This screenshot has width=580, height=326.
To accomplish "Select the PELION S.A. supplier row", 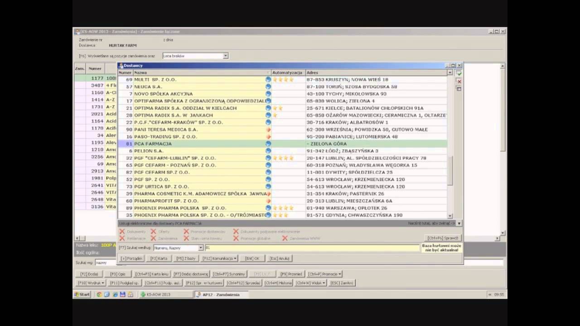I will click(282, 151).
